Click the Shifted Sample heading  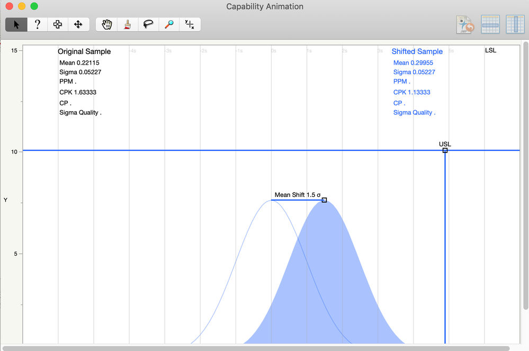[417, 51]
